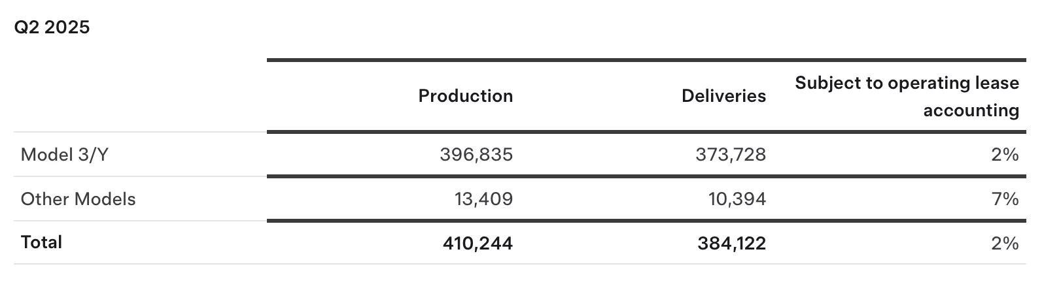Select the Other Models row label
The width and height of the screenshot is (1061, 290).
[78, 199]
